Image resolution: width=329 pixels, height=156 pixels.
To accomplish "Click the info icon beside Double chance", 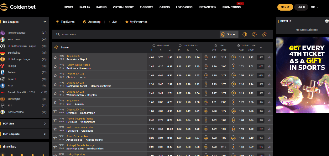I will 180,45.
